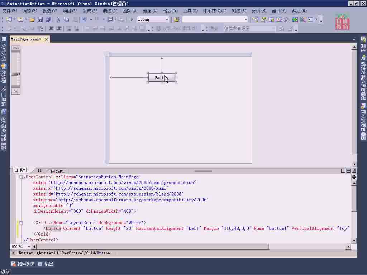The height and width of the screenshot is (275, 367).
Task: Click the document outline icon left of the breadcrumb
Action: [x=13, y=253]
